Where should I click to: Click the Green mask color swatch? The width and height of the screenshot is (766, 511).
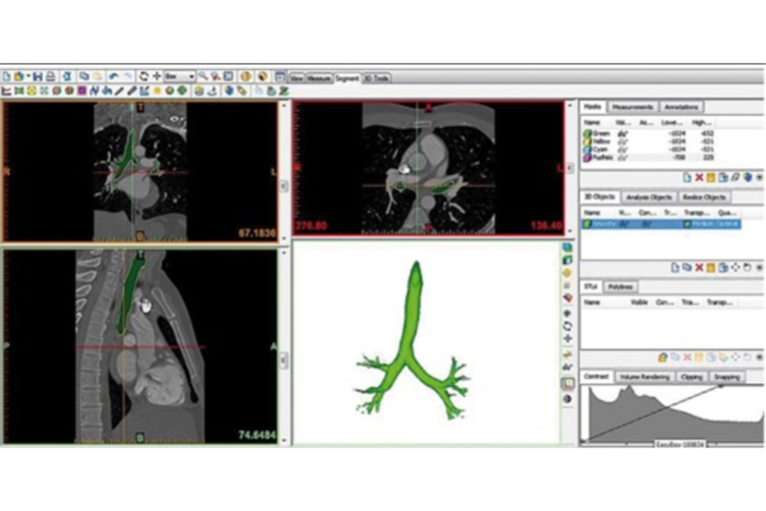click(x=587, y=134)
